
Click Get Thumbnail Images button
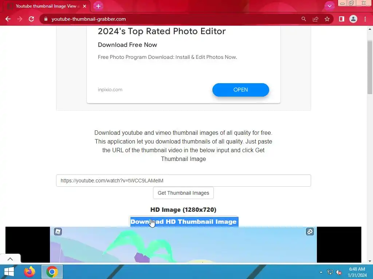(x=184, y=193)
